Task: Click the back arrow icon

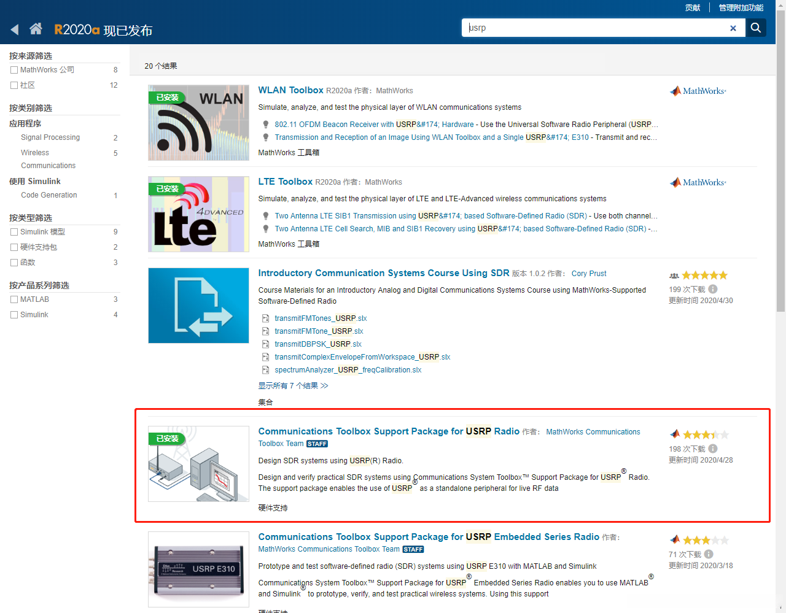Action: (15, 29)
